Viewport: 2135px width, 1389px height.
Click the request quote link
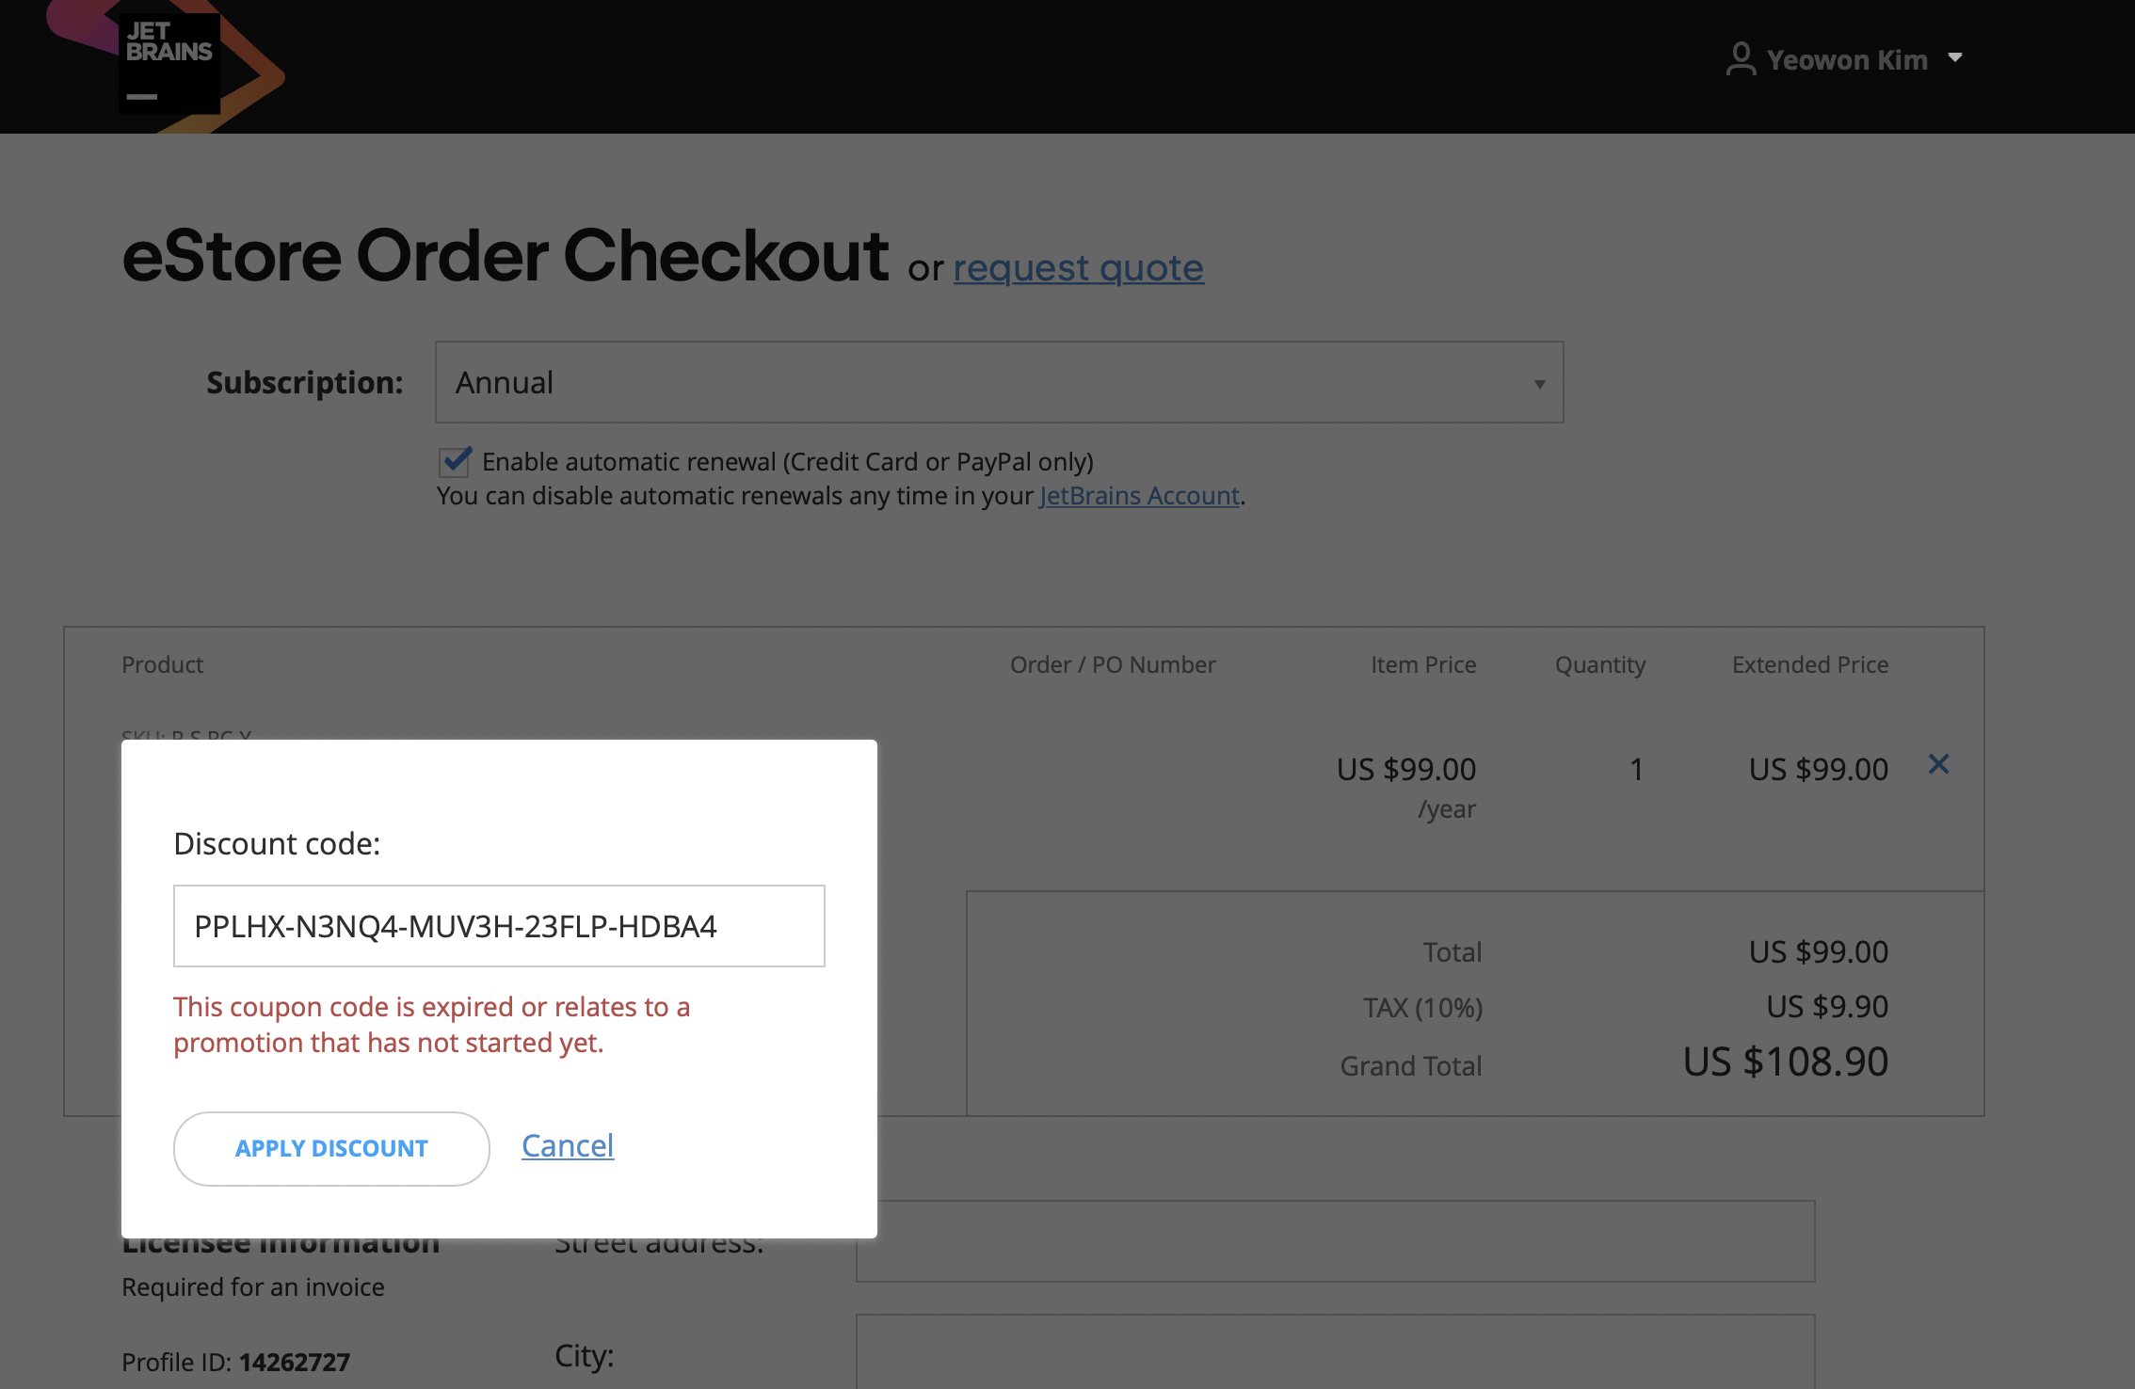click(1078, 268)
